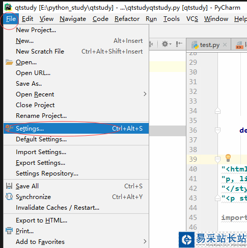Click the Print printer icon
This screenshot has width=247, height=248.
[x=9, y=231]
